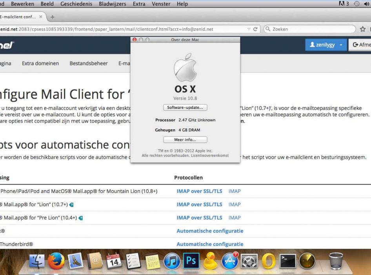Launch Photoshop from the dock
The image size is (371, 275).
[191, 261]
